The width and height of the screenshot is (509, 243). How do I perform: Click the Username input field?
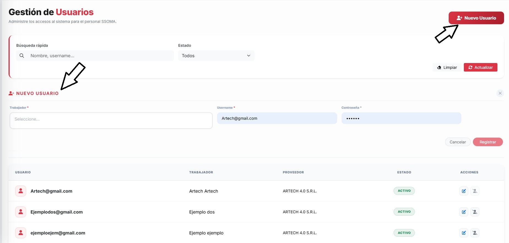click(277, 118)
